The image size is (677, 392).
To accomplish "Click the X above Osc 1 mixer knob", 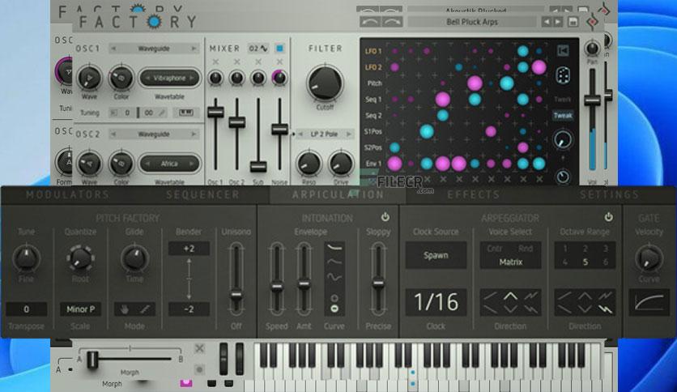I will (215, 62).
